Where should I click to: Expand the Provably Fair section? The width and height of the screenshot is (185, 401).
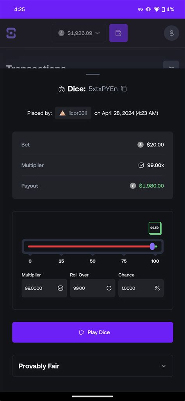[92, 366]
